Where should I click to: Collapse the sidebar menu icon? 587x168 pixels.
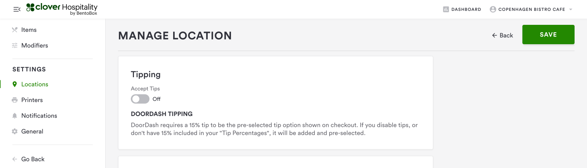tap(17, 9)
